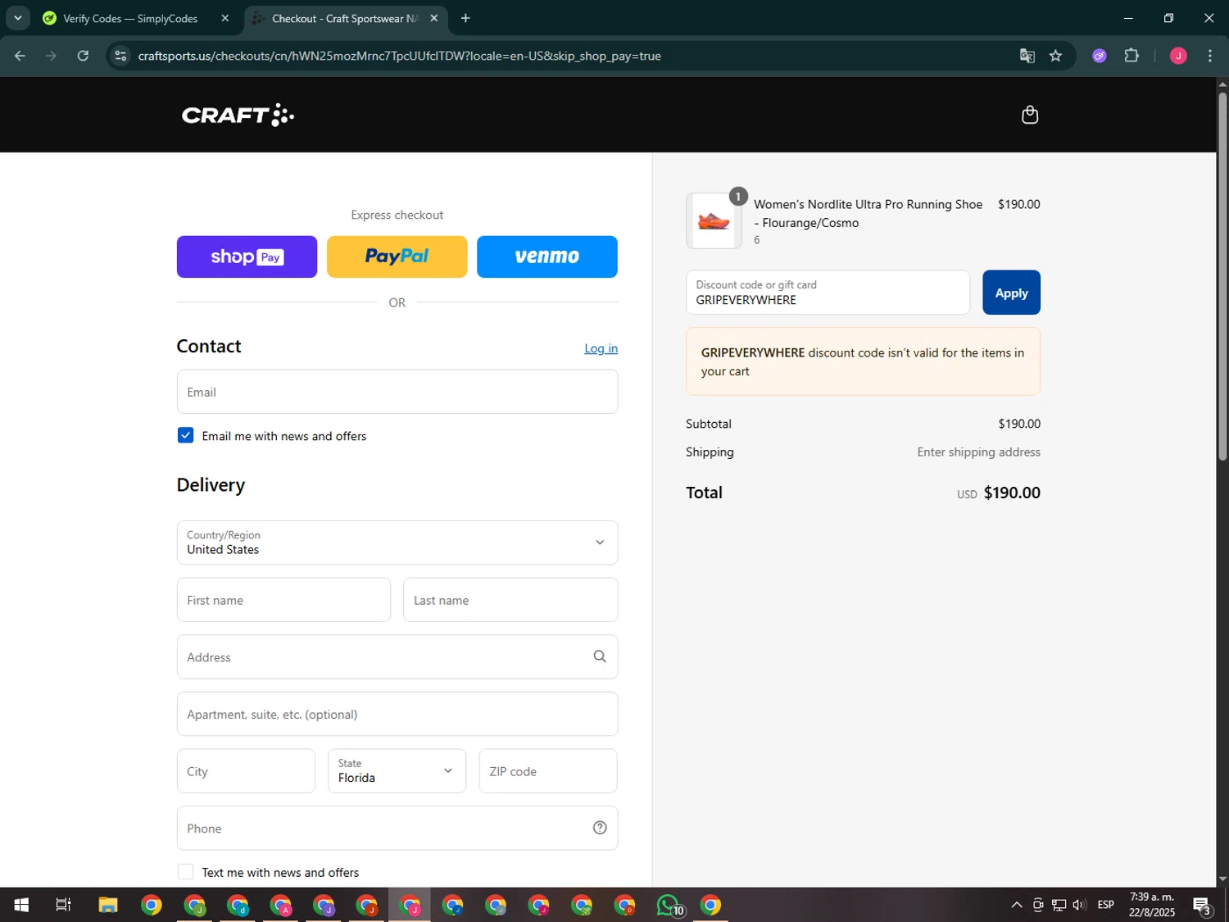Close the Checkout - Craft Sportswear tab

[x=434, y=18]
